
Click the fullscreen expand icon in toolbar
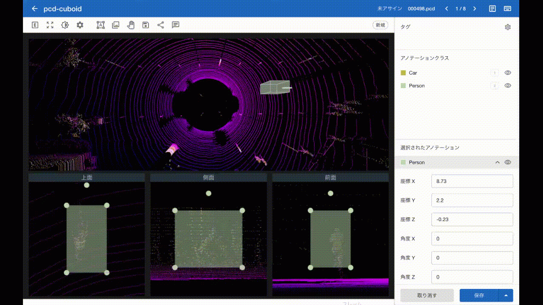tap(50, 25)
